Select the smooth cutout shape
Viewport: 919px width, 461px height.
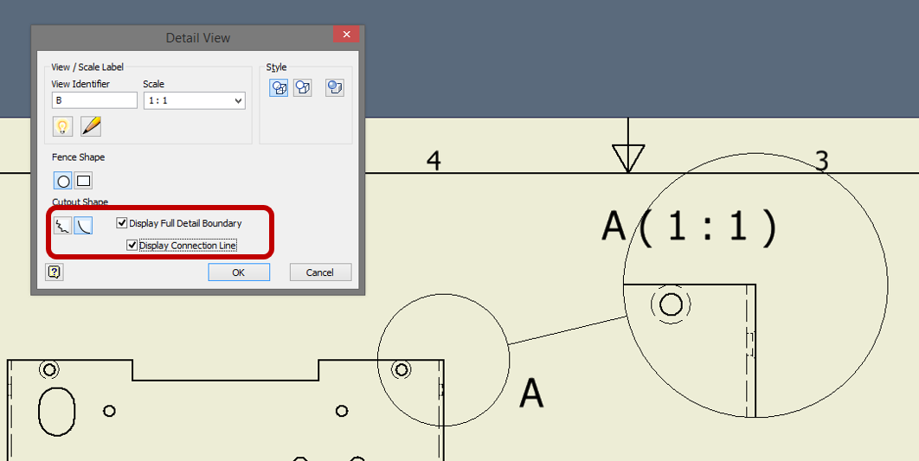[82, 226]
